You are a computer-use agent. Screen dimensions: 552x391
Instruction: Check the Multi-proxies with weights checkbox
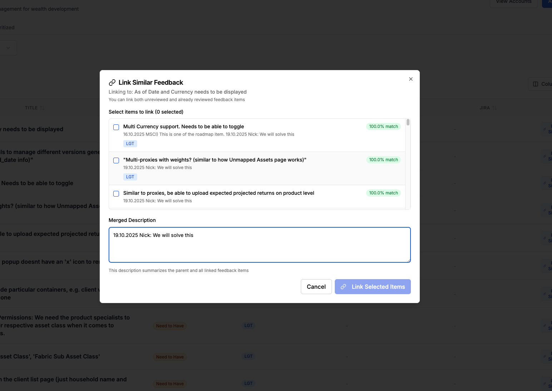pyautogui.click(x=116, y=160)
